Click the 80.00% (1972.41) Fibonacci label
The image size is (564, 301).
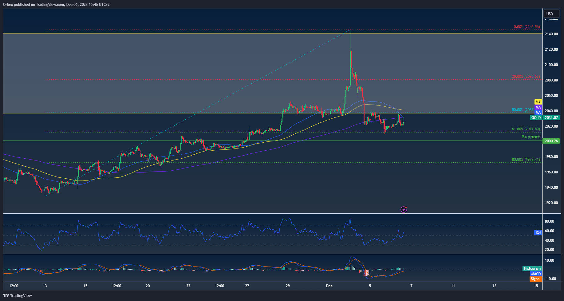coord(526,160)
